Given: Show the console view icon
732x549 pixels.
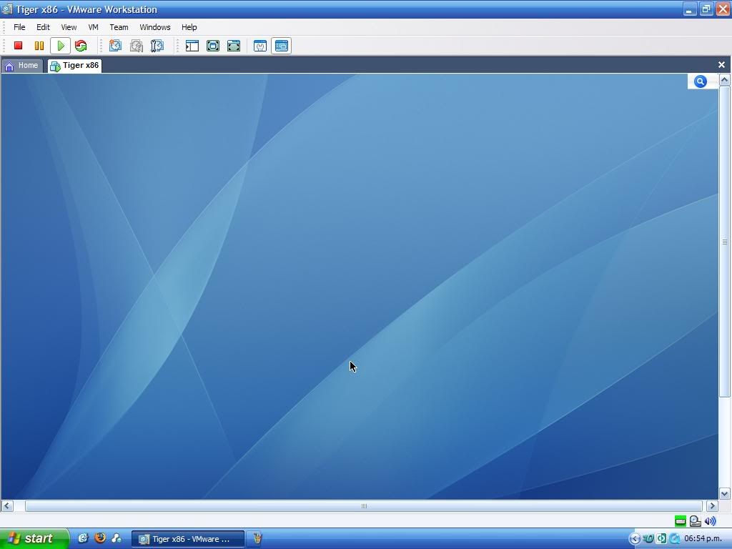Looking at the screenshot, I should coord(281,46).
